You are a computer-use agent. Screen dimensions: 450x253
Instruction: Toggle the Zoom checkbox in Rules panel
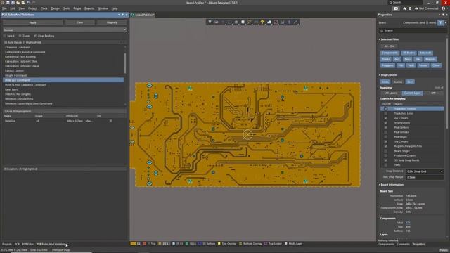tap(20, 36)
